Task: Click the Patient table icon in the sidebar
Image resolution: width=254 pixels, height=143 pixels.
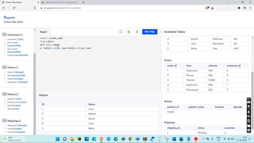Action: pyautogui.click(x=4, y=94)
